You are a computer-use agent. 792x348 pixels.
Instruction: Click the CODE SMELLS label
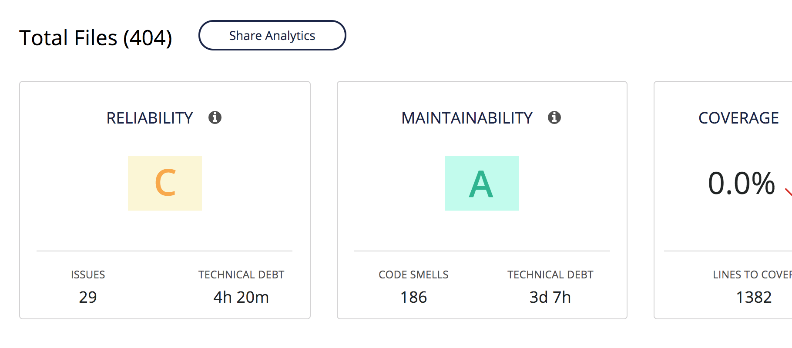click(x=413, y=275)
